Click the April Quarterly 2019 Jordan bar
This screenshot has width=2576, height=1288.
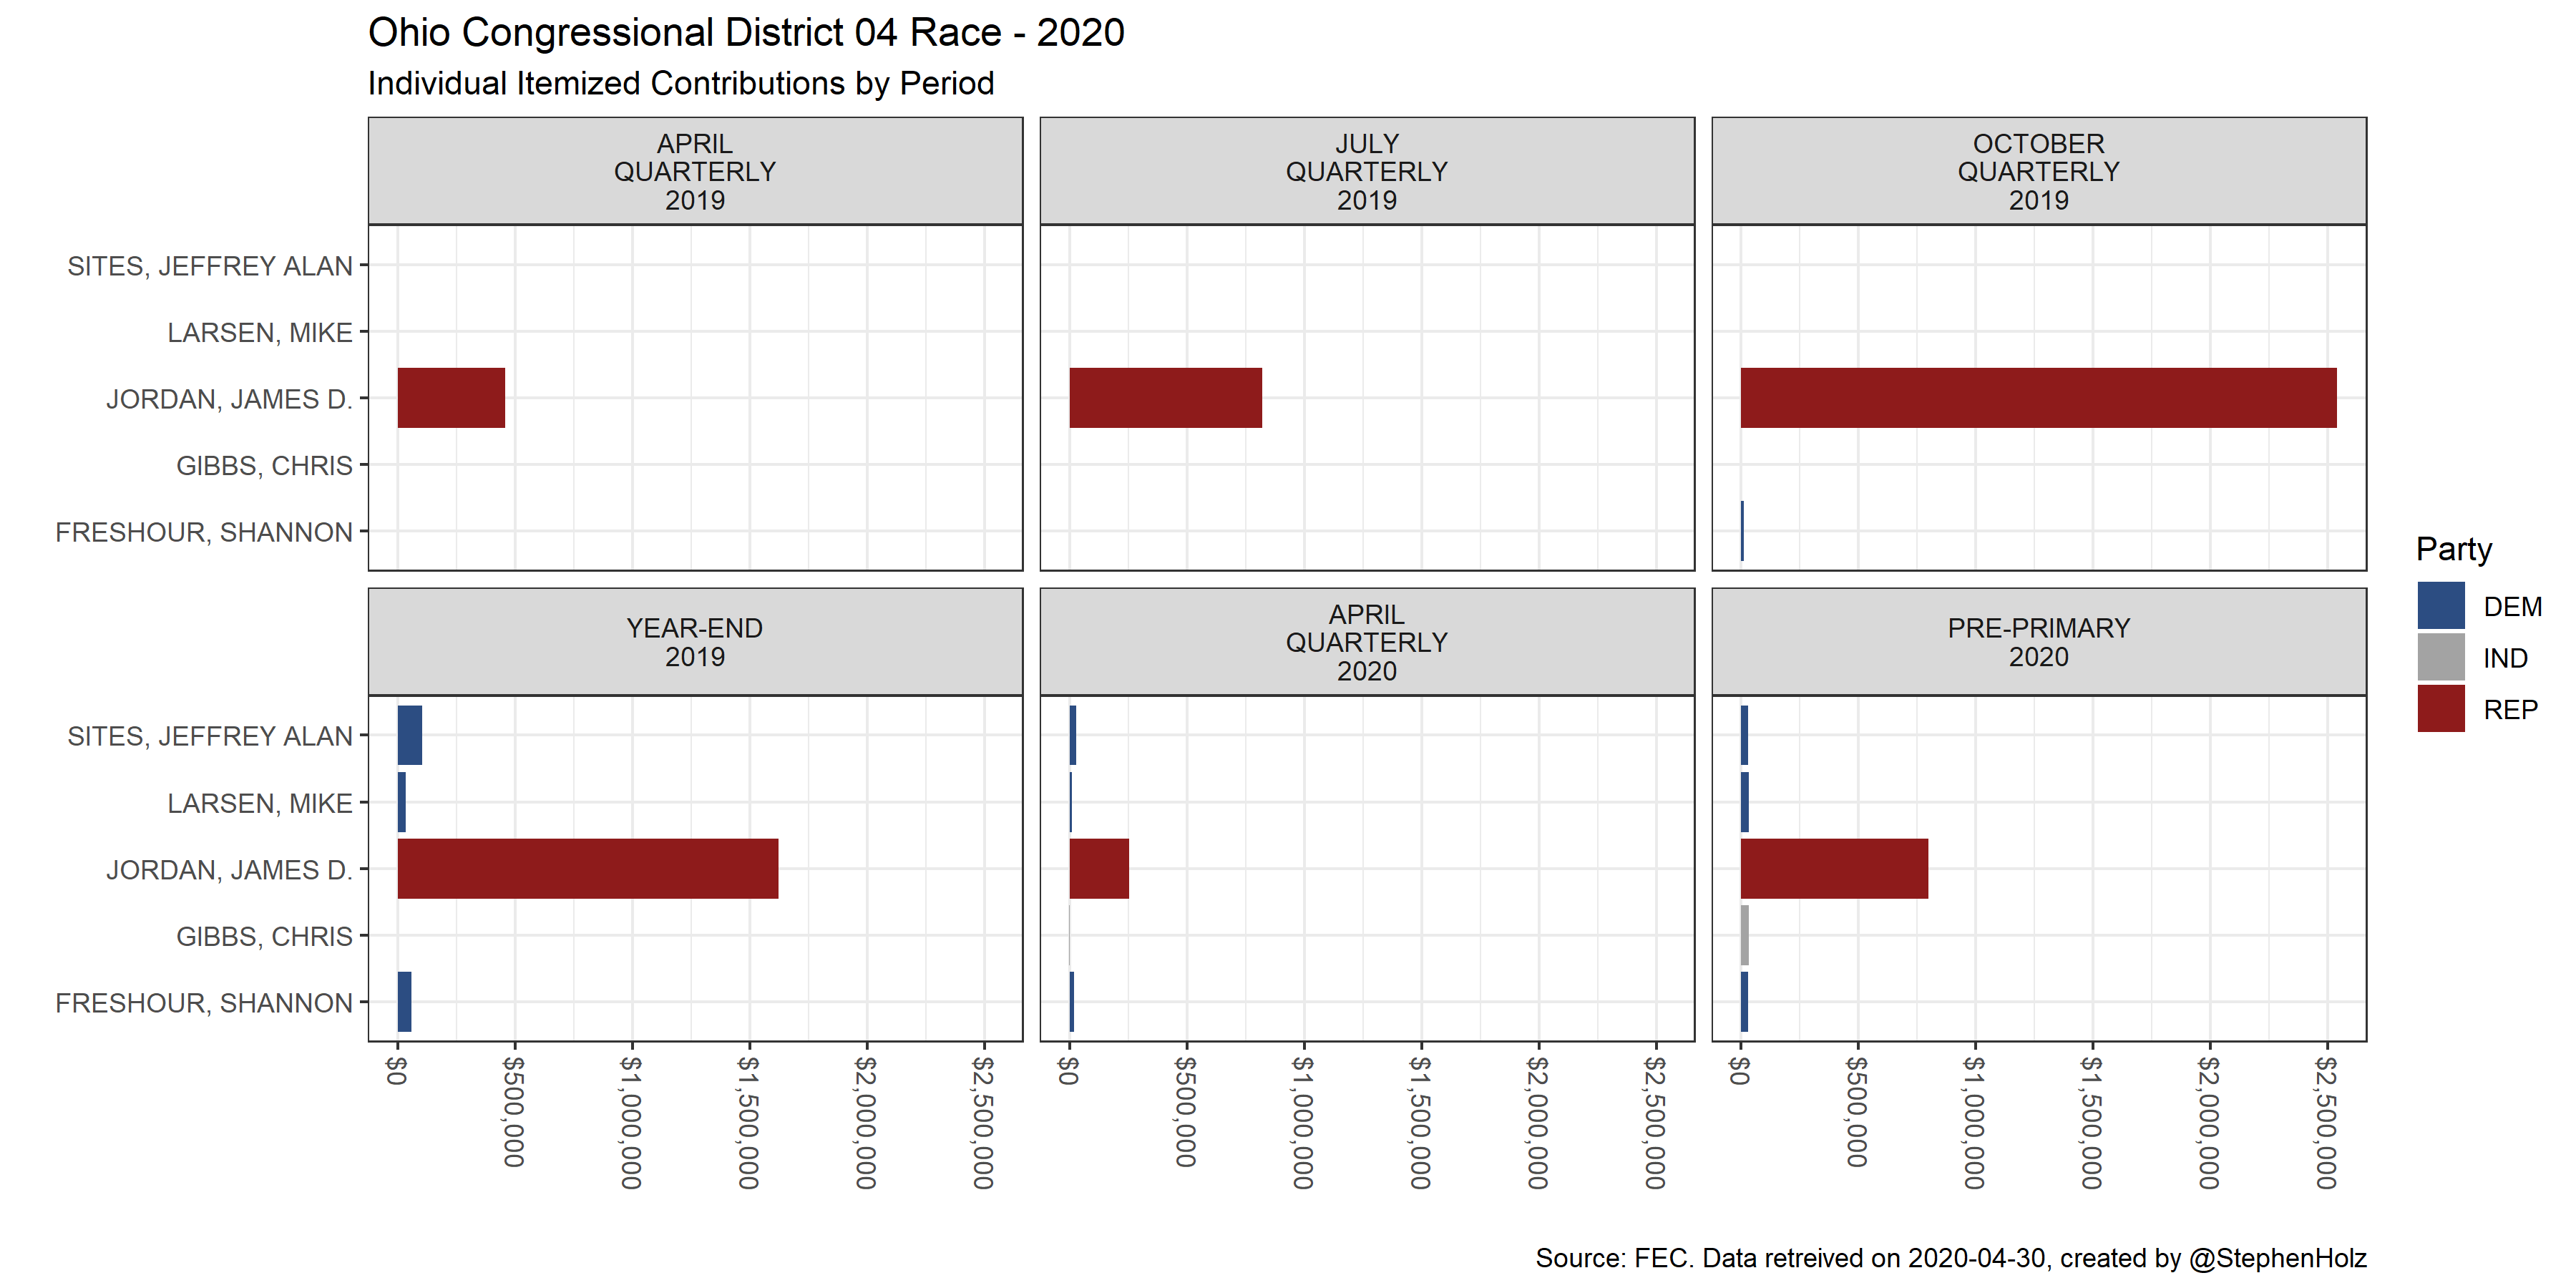[x=451, y=398]
